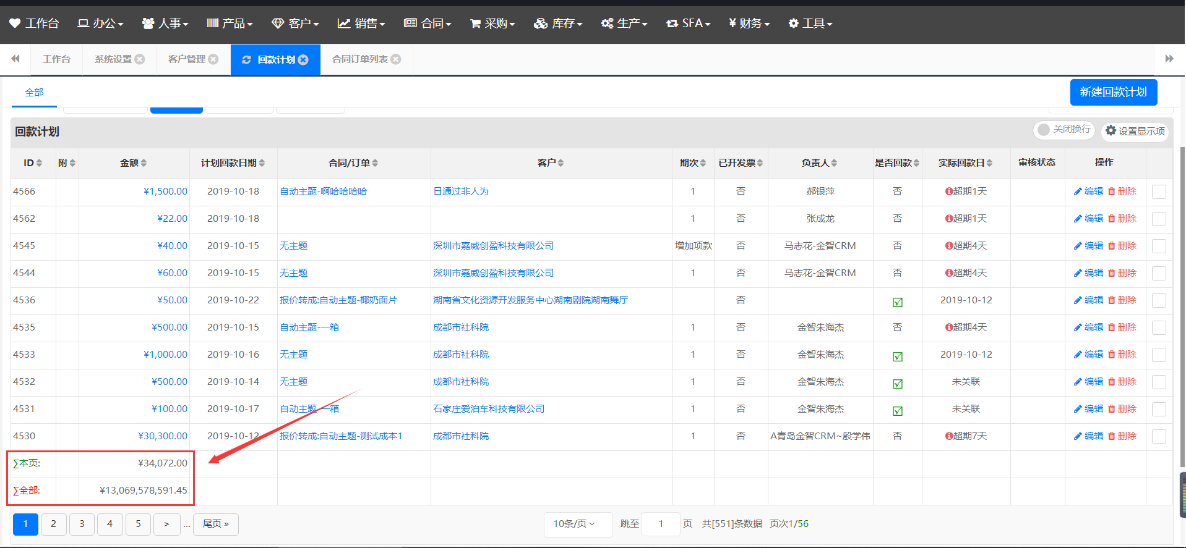Image resolution: width=1186 pixels, height=548 pixels.
Task: Open the 客户 menu
Action: click(295, 23)
